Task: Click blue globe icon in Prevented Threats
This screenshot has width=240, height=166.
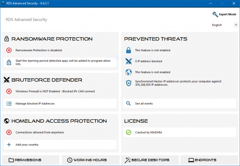Action: 129,72
